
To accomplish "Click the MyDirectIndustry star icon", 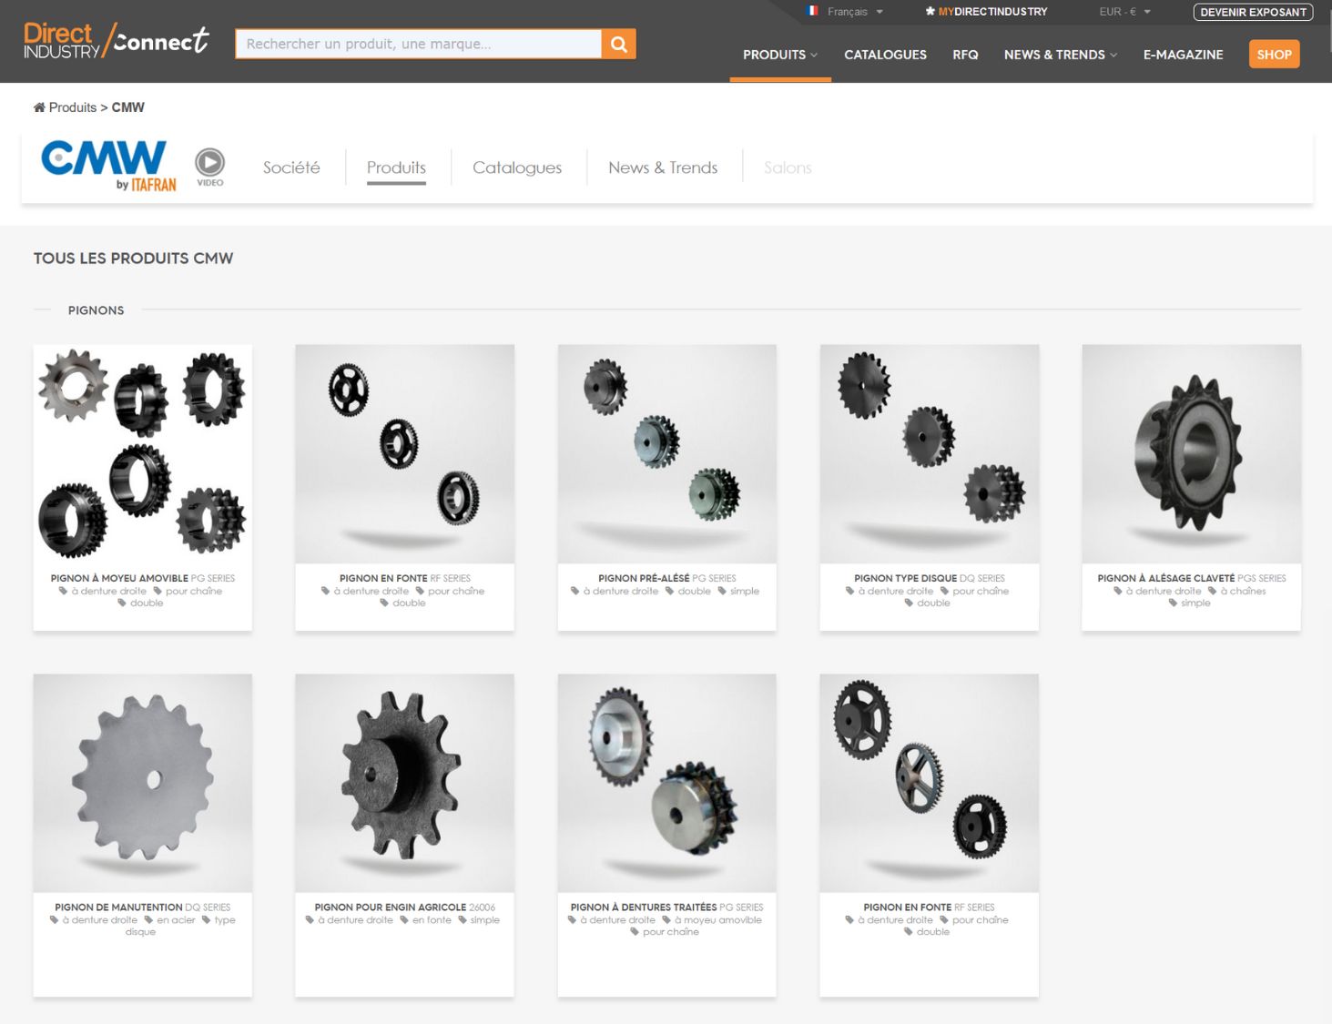I will [930, 12].
